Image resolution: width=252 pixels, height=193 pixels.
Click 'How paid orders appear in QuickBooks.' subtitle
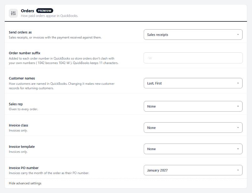point(49,16)
